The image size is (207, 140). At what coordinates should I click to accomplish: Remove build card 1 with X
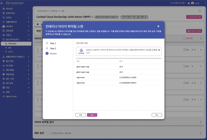[x=201, y=50]
